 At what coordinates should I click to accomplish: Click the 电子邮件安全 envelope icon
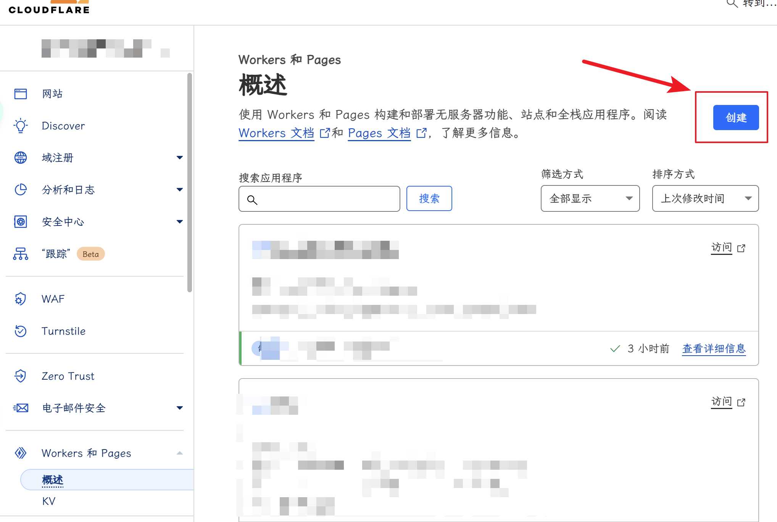pyautogui.click(x=21, y=408)
